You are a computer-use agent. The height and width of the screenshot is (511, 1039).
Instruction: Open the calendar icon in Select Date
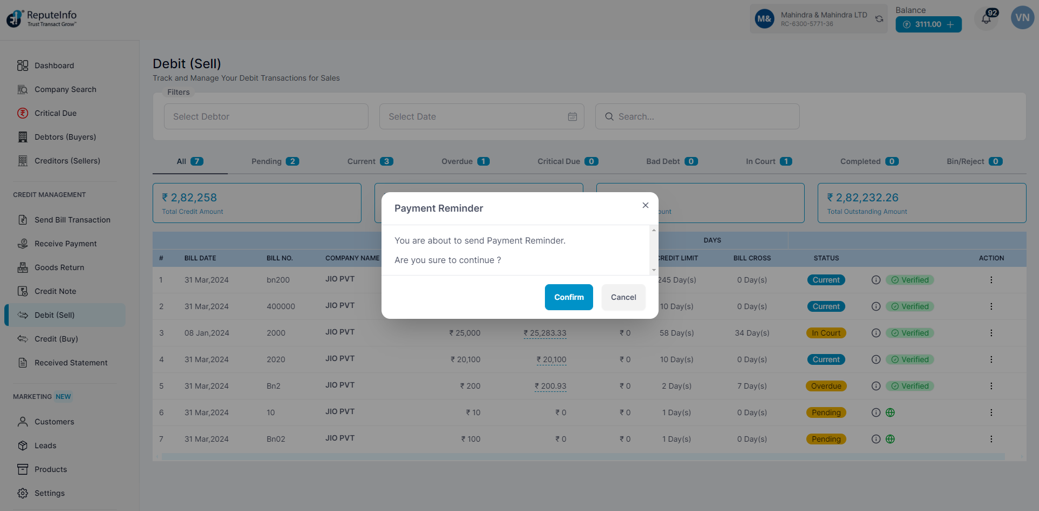[572, 116]
